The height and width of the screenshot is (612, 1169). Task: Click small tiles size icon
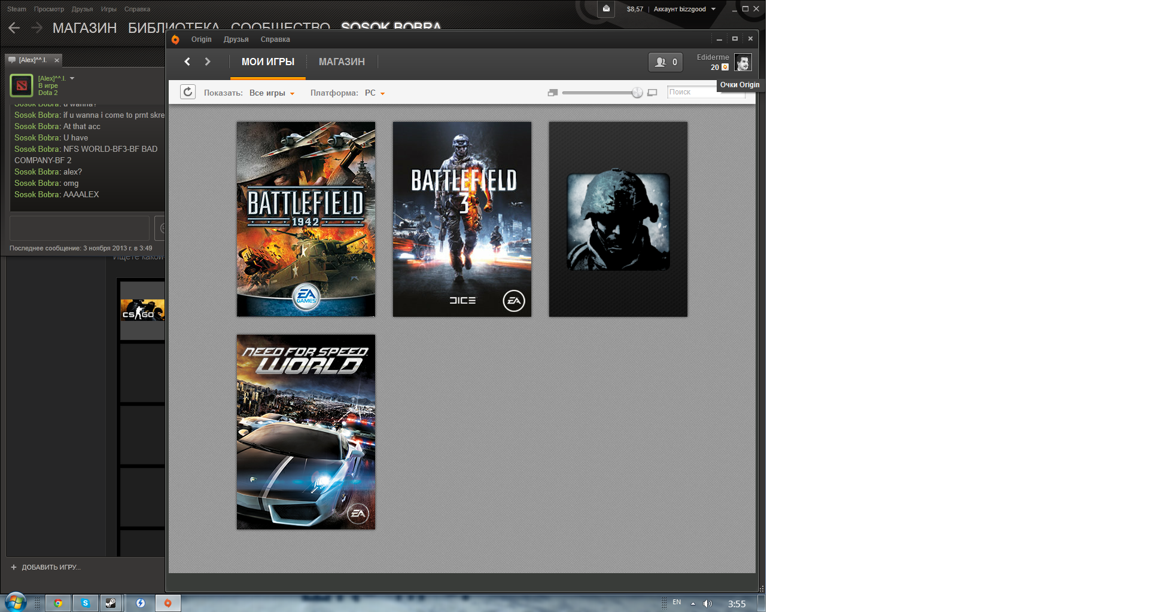pyautogui.click(x=553, y=93)
